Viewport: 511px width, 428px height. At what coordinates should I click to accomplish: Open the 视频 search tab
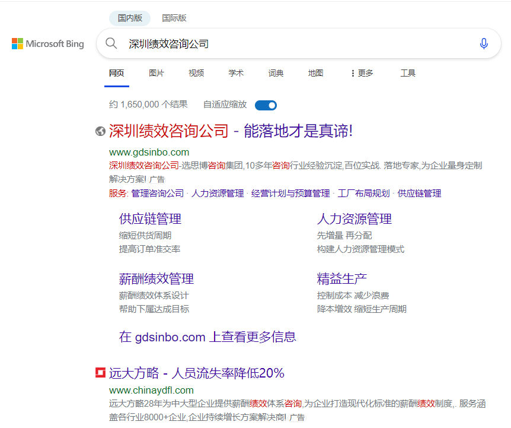[196, 73]
